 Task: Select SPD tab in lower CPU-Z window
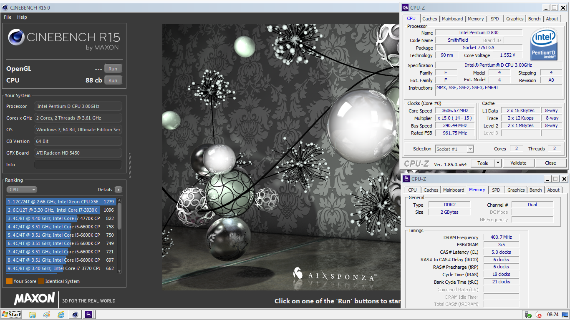tap(496, 190)
